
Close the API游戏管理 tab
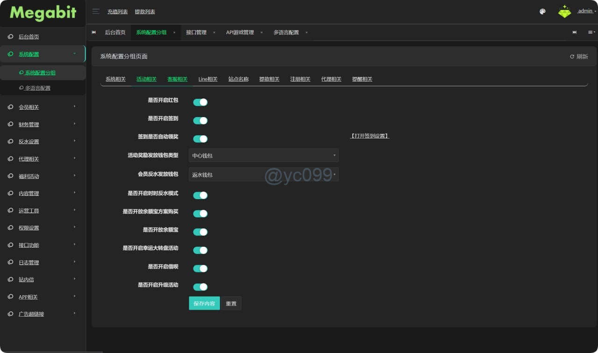(x=262, y=33)
